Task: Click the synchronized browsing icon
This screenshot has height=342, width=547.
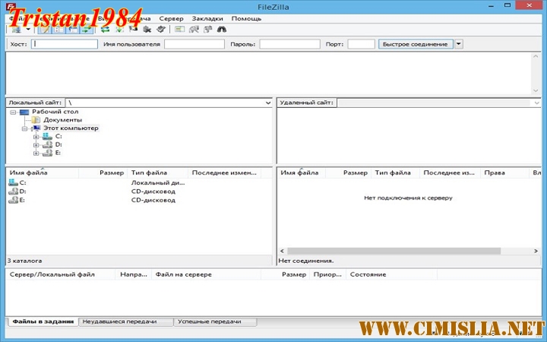Action: tap(207, 30)
